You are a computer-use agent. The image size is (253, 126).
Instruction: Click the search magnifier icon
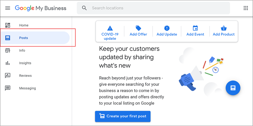pyautogui.click(x=84, y=8)
